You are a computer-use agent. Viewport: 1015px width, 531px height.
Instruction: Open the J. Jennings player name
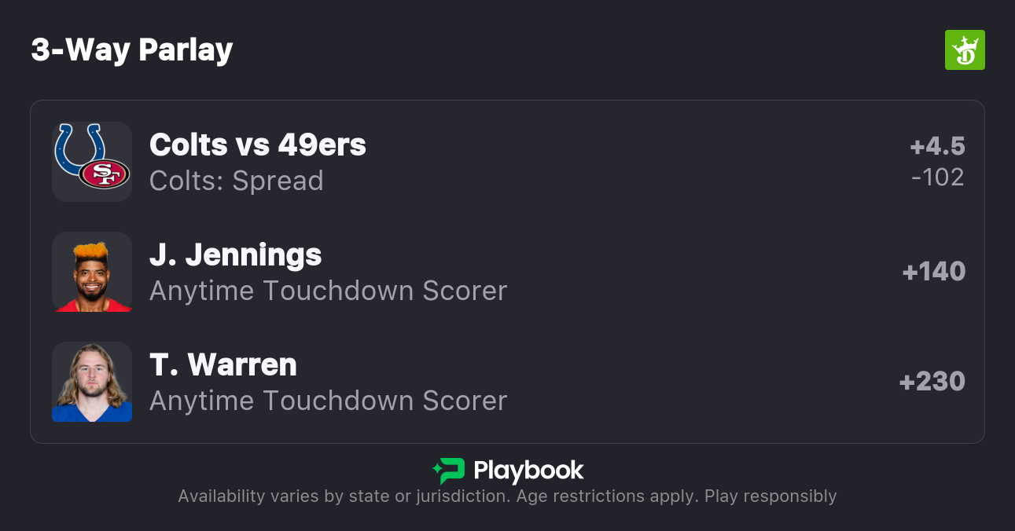(x=235, y=255)
